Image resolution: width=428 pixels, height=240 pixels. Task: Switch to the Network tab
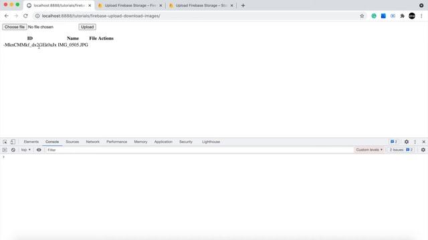(92, 142)
